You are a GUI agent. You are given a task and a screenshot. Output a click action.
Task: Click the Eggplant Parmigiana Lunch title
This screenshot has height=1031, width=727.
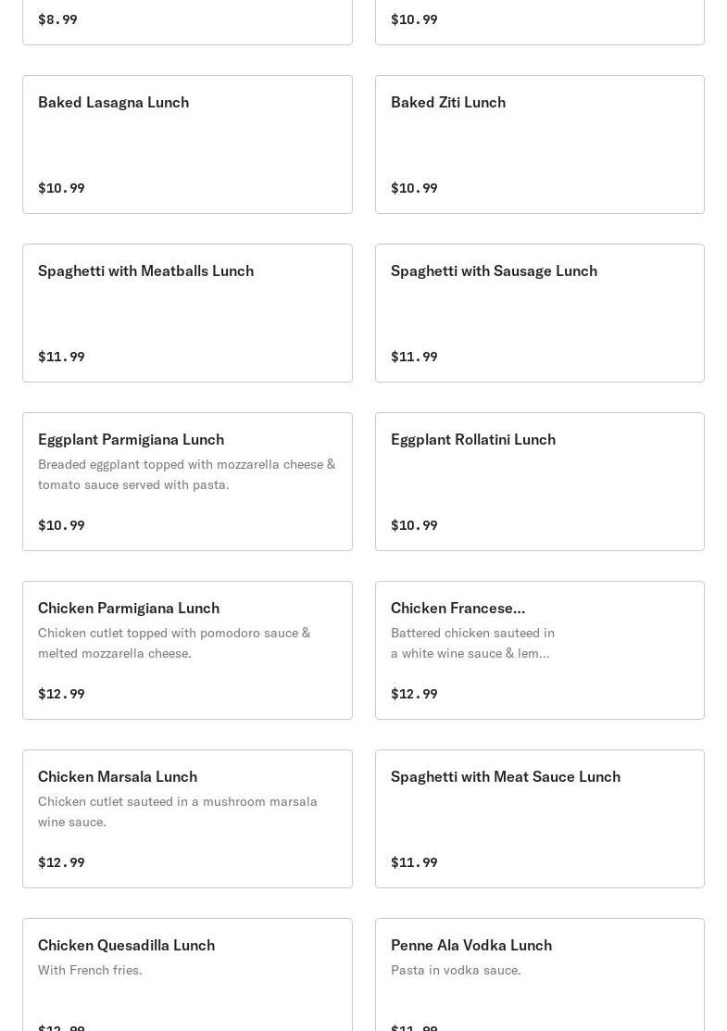pos(131,439)
